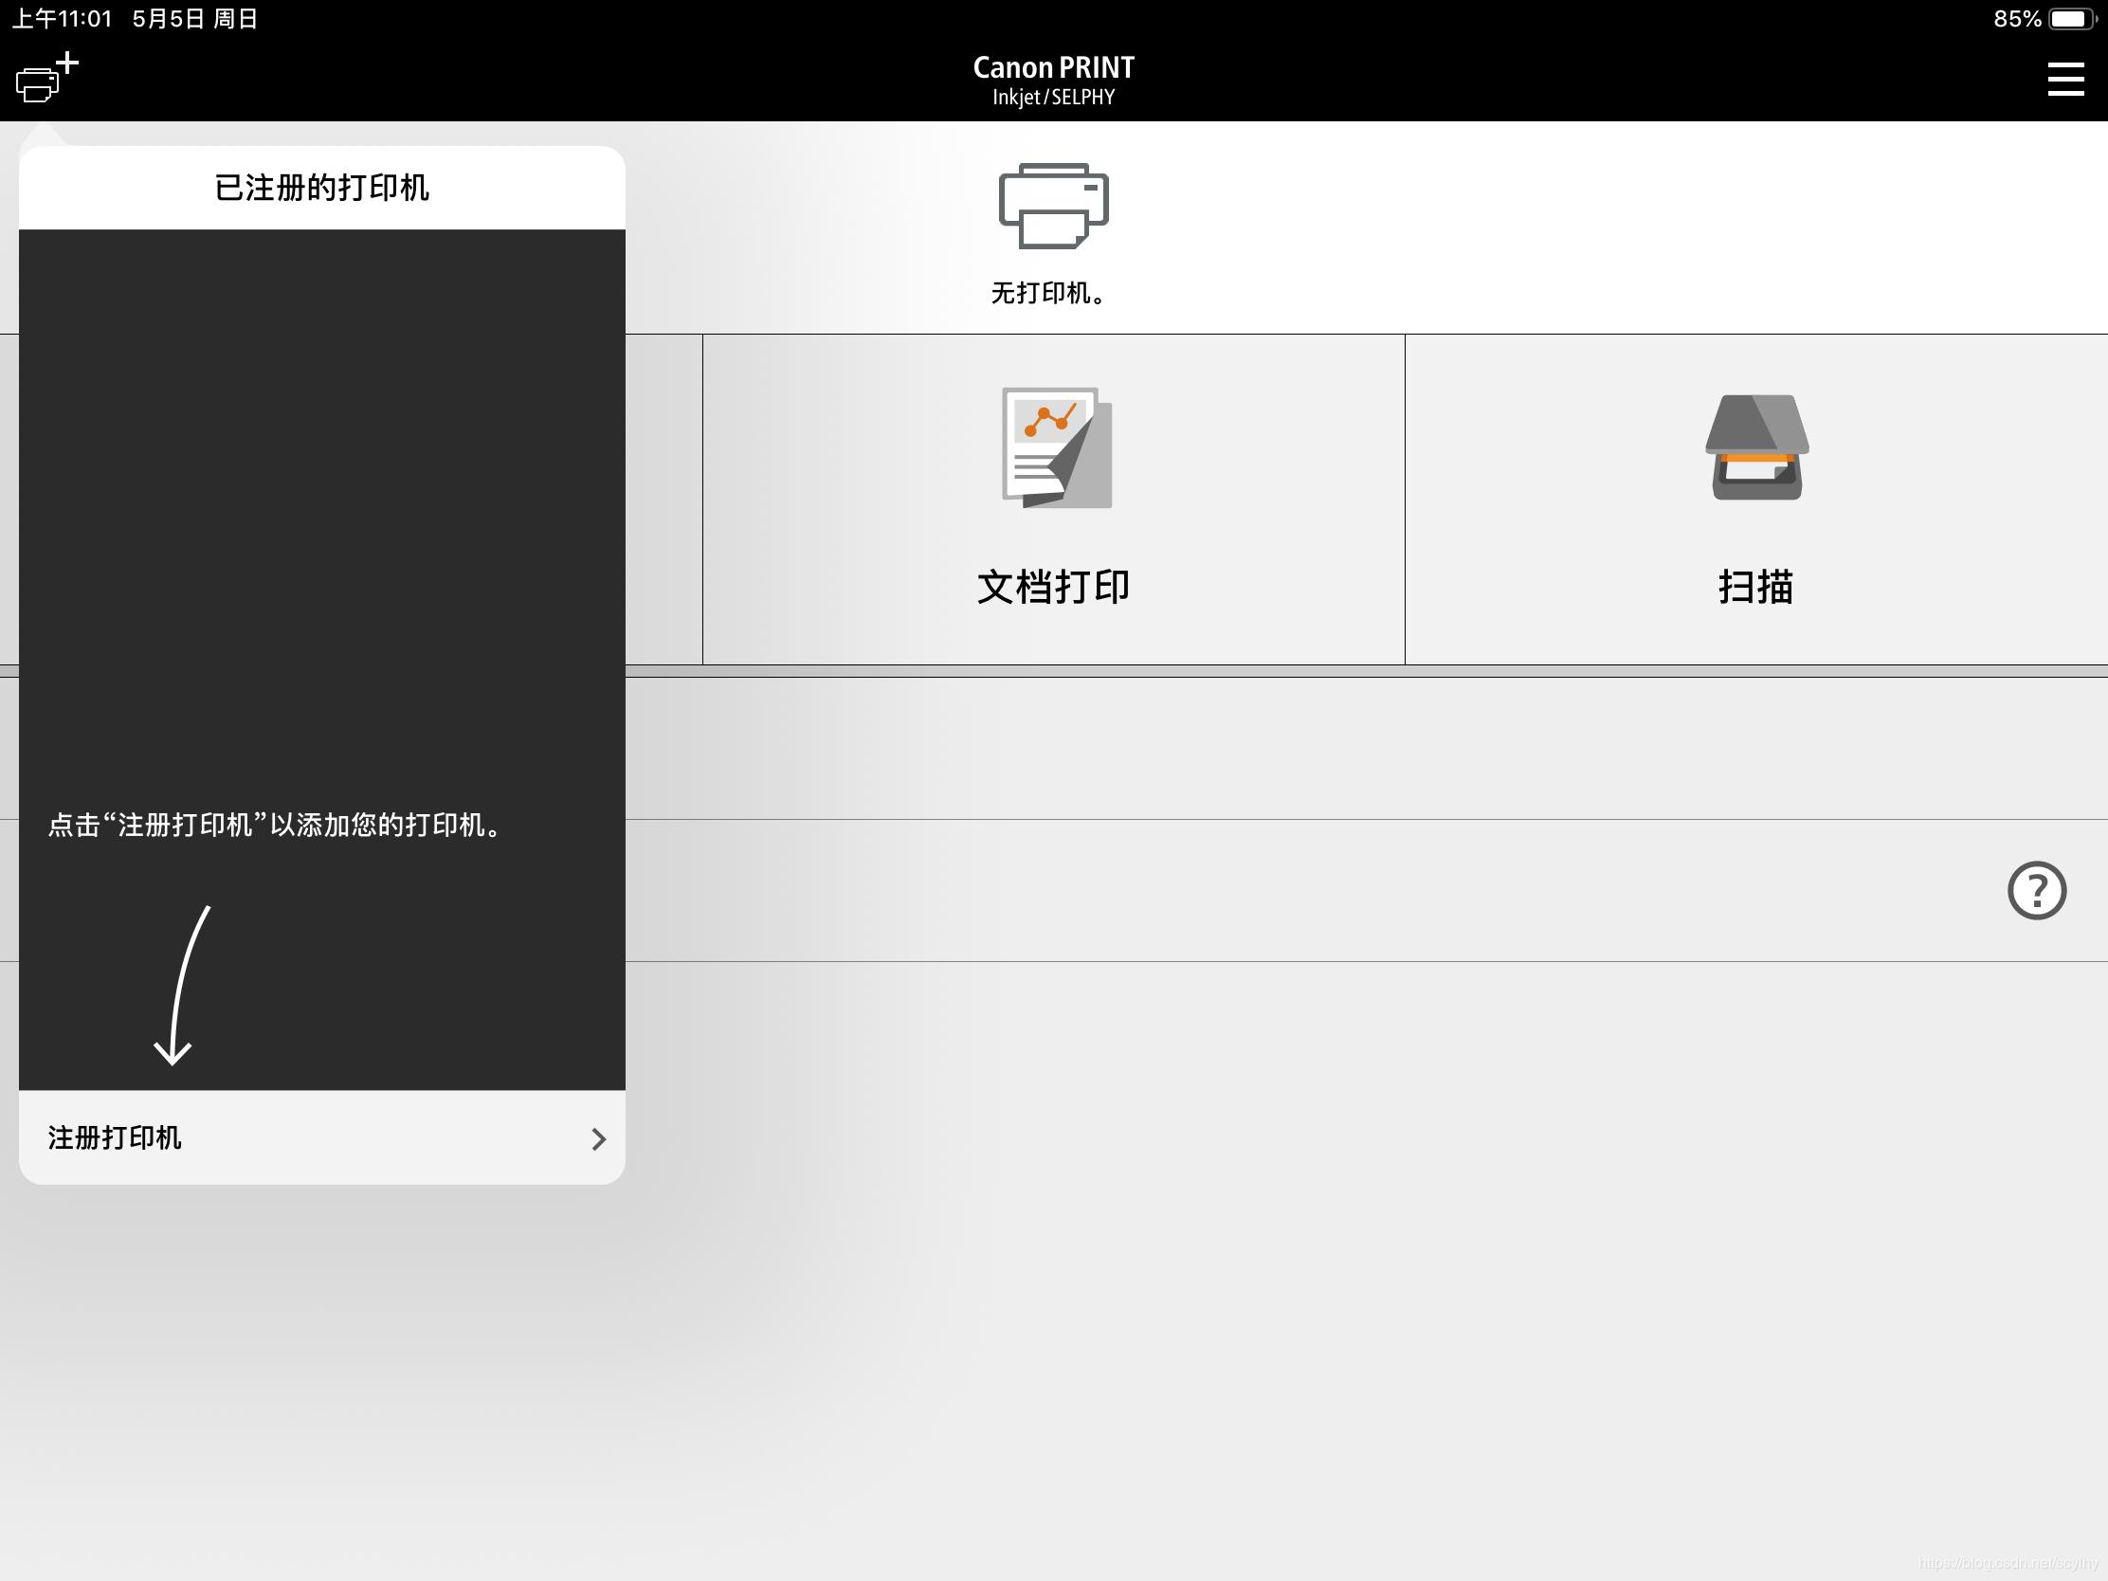Tap the Canon PRINT app title logo

click(1052, 76)
